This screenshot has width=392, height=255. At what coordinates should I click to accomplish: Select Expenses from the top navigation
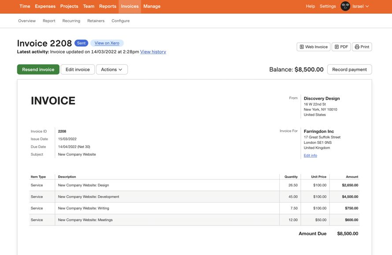coord(45,6)
